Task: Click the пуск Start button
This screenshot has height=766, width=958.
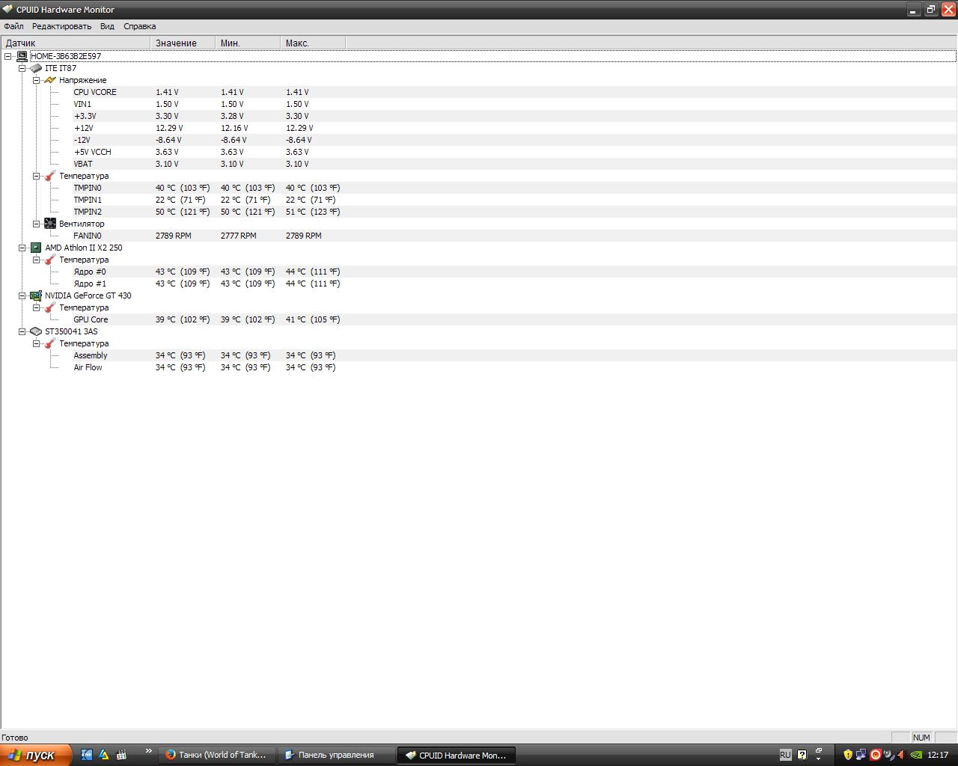Action: [35, 755]
